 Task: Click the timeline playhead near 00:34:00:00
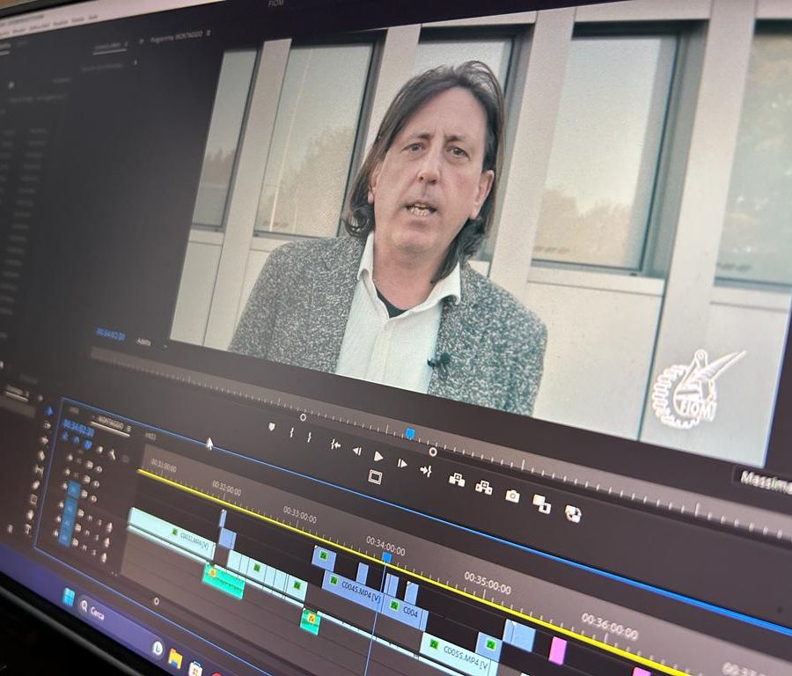pyautogui.click(x=386, y=557)
